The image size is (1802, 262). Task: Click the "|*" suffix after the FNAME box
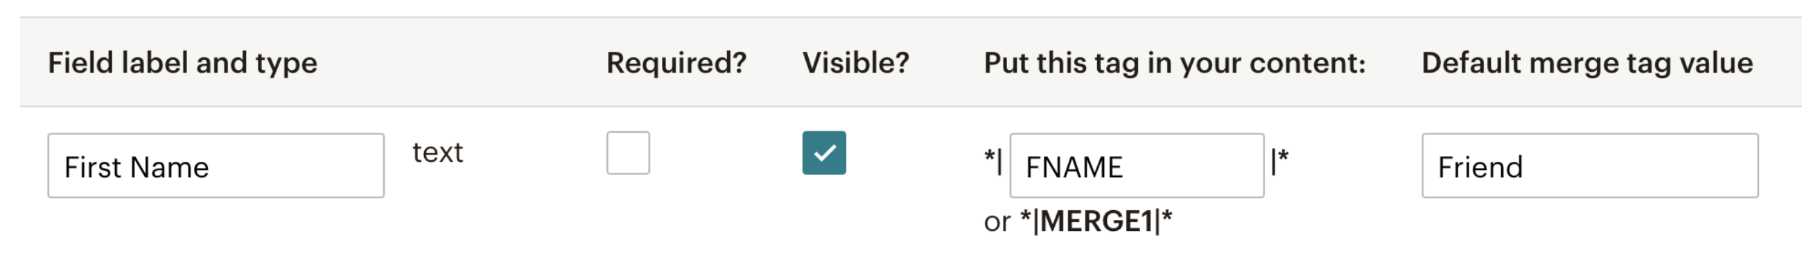(1279, 162)
